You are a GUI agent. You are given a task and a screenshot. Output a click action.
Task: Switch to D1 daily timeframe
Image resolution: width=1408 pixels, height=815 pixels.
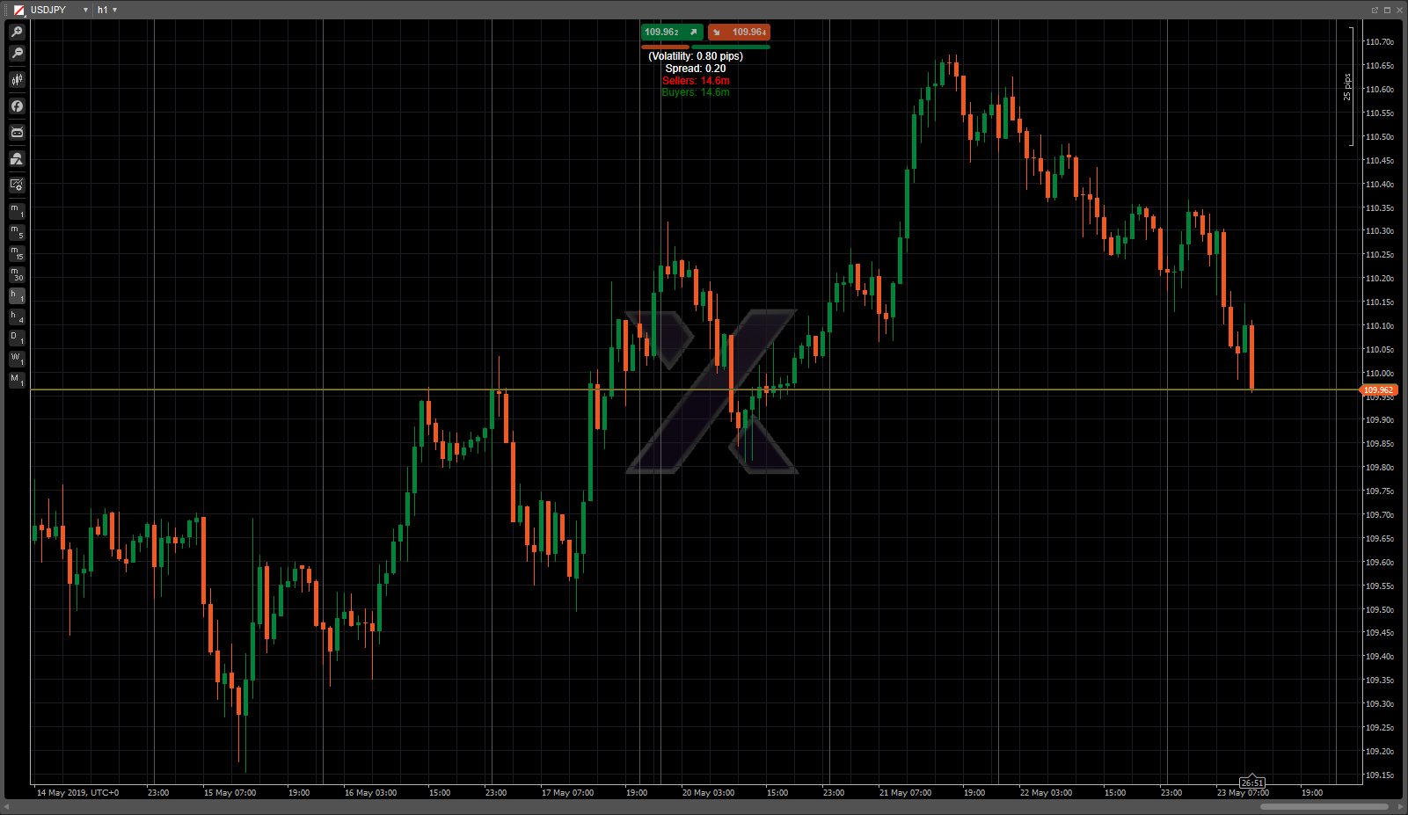[17, 338]
